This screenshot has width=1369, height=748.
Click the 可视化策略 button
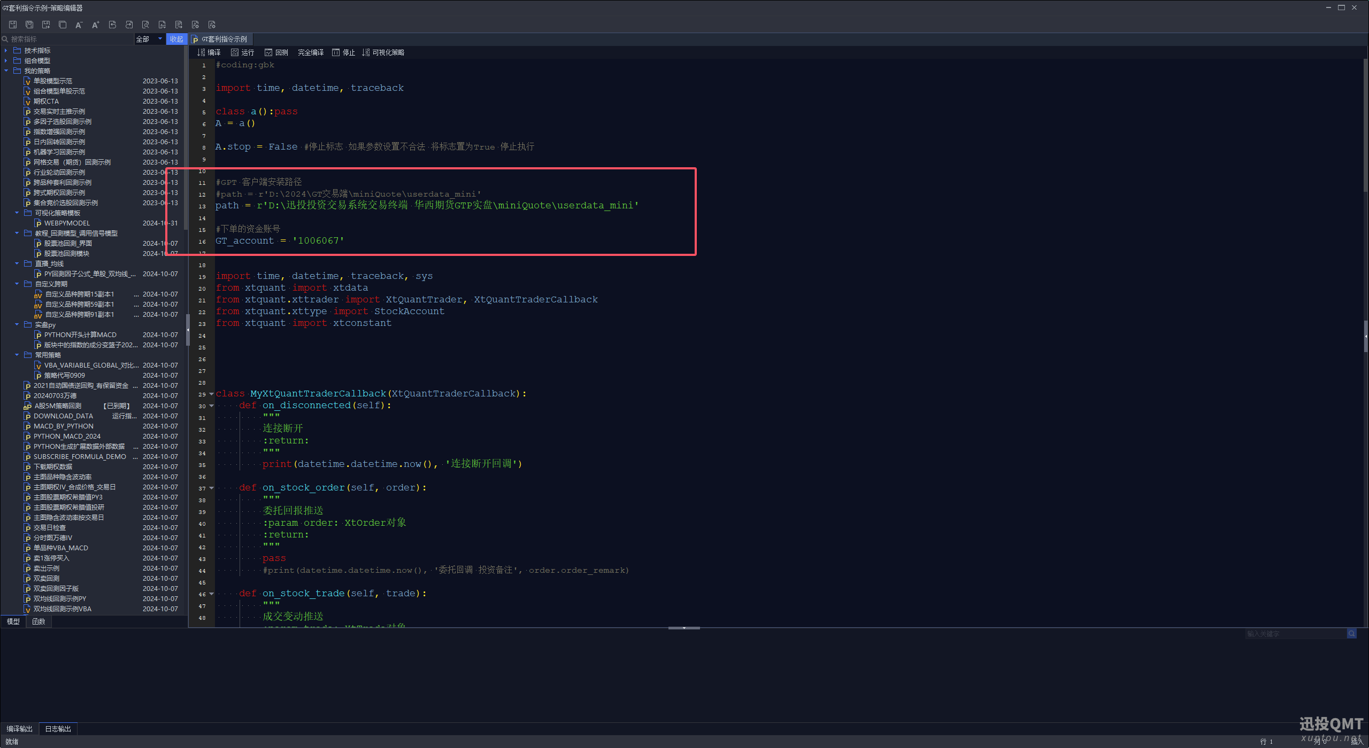coord(383,52)
